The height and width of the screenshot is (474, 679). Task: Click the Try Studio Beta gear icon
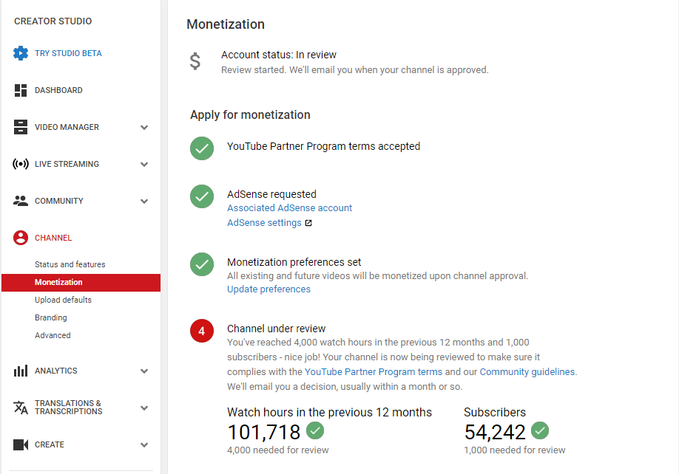pos(21,53)
